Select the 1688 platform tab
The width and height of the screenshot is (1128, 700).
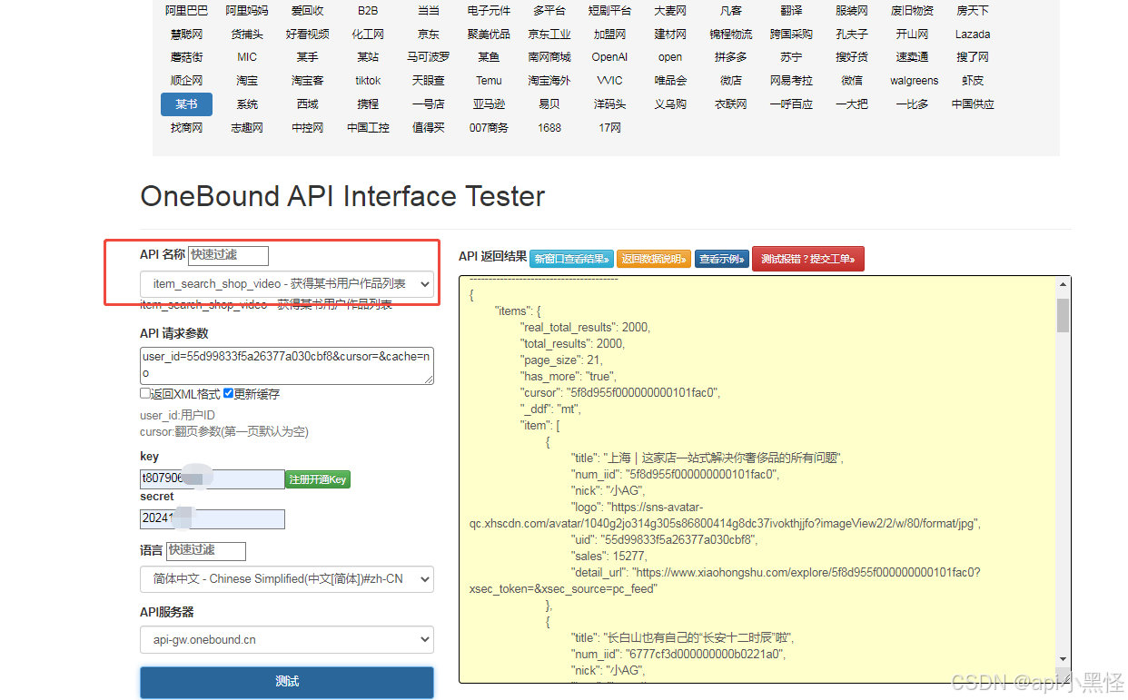549,128
